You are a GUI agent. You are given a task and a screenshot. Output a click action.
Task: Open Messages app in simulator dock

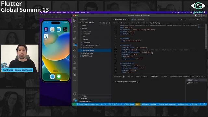(58, 77)
